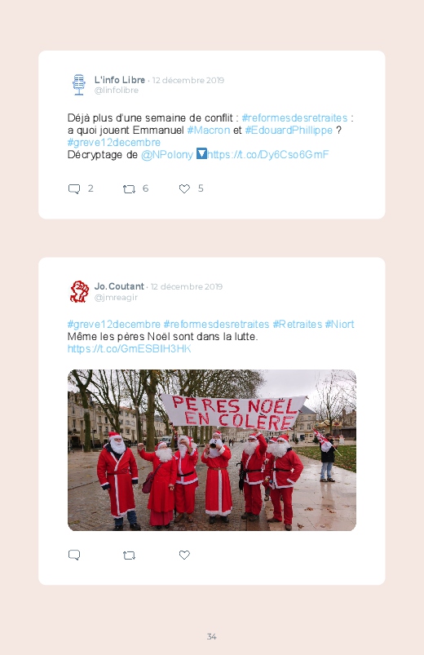Open the #reformesdesretraites hashtag in first tweet
Image resolution: width=424 pixels, height=655 pixels.
click(294, 117)
